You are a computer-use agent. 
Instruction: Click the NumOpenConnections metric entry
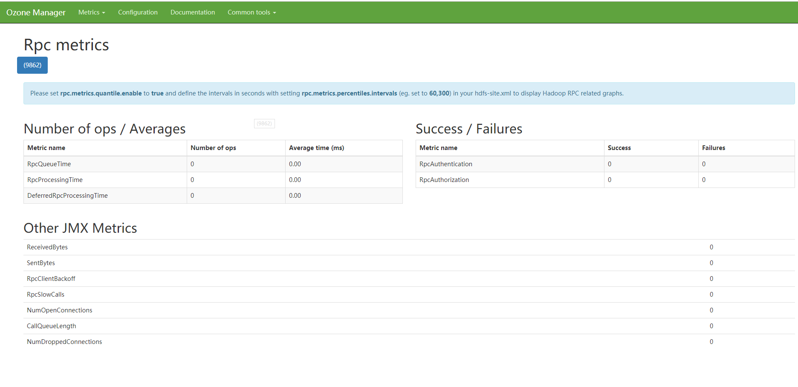[59, 310]
